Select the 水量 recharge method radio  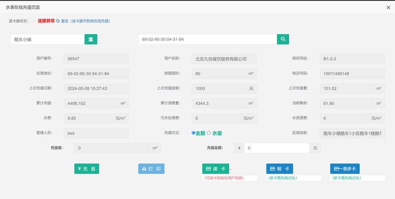pyautogui.click(x=209, y=133)
